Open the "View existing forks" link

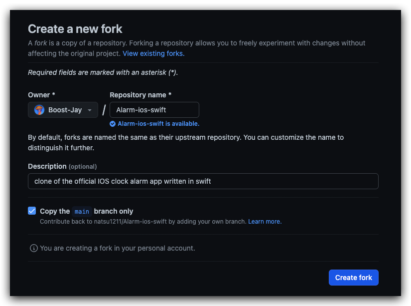(153, 53)
